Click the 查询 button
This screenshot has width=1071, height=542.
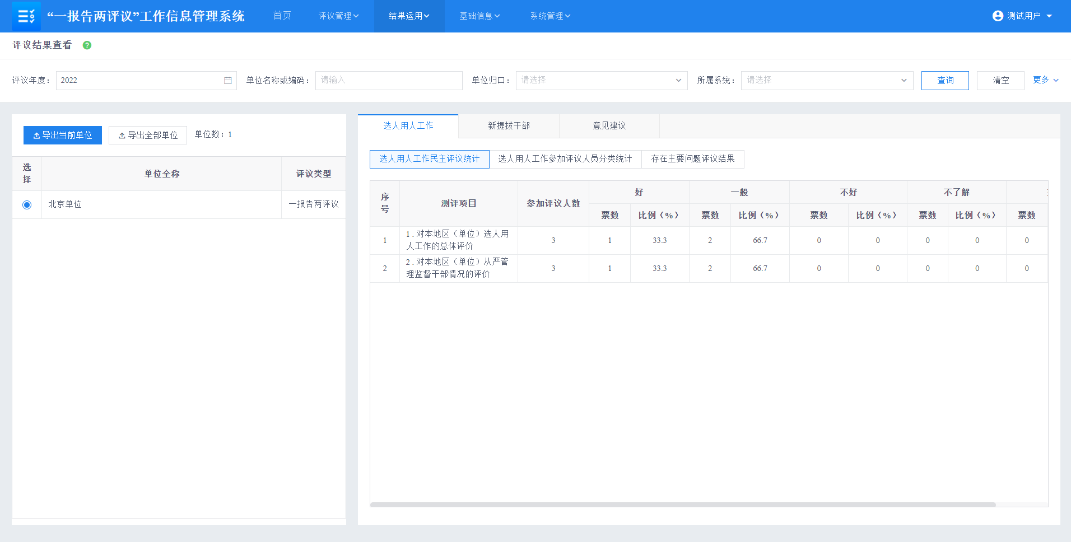(945, 81)
